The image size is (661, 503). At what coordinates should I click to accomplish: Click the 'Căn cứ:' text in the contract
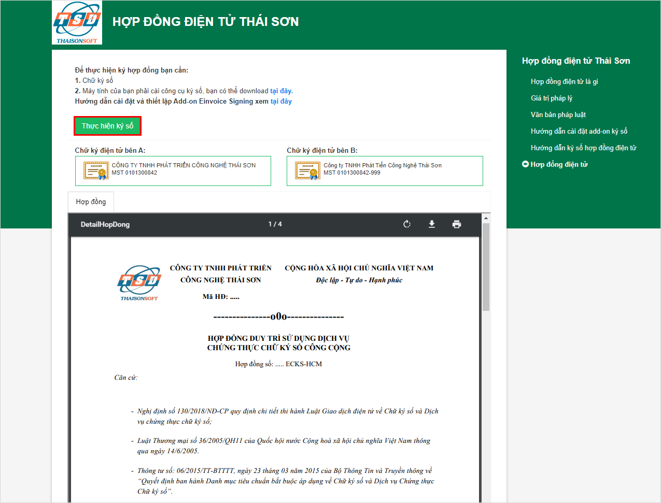point(126,378)
